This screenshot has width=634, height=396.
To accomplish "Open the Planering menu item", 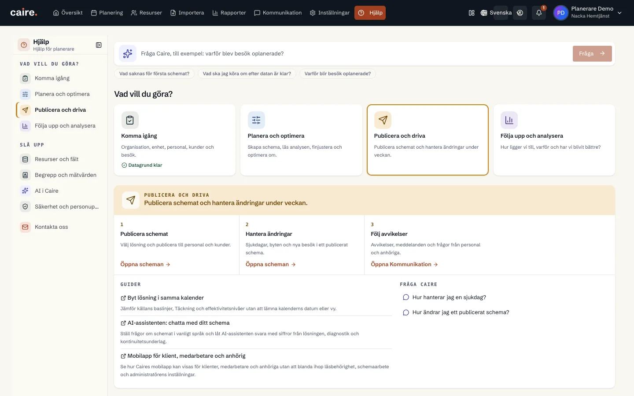I will pos(107,13).
